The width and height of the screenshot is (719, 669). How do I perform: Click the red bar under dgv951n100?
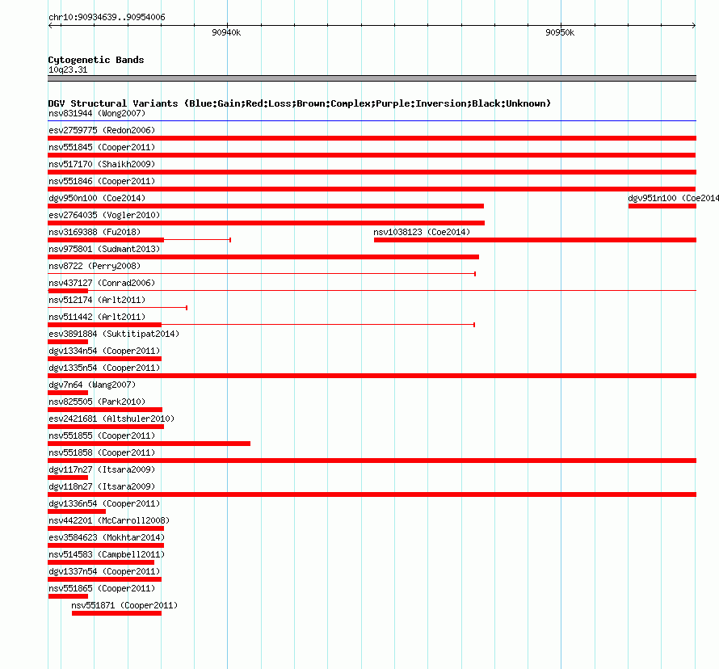(662, 206)
